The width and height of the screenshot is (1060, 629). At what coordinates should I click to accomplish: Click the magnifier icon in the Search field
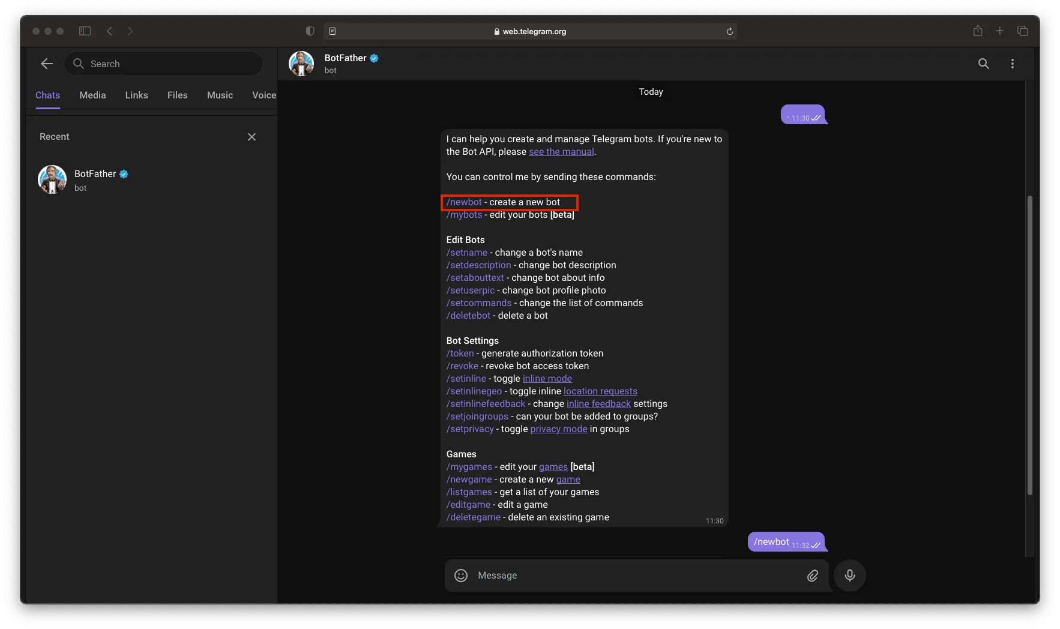(78, 64)
